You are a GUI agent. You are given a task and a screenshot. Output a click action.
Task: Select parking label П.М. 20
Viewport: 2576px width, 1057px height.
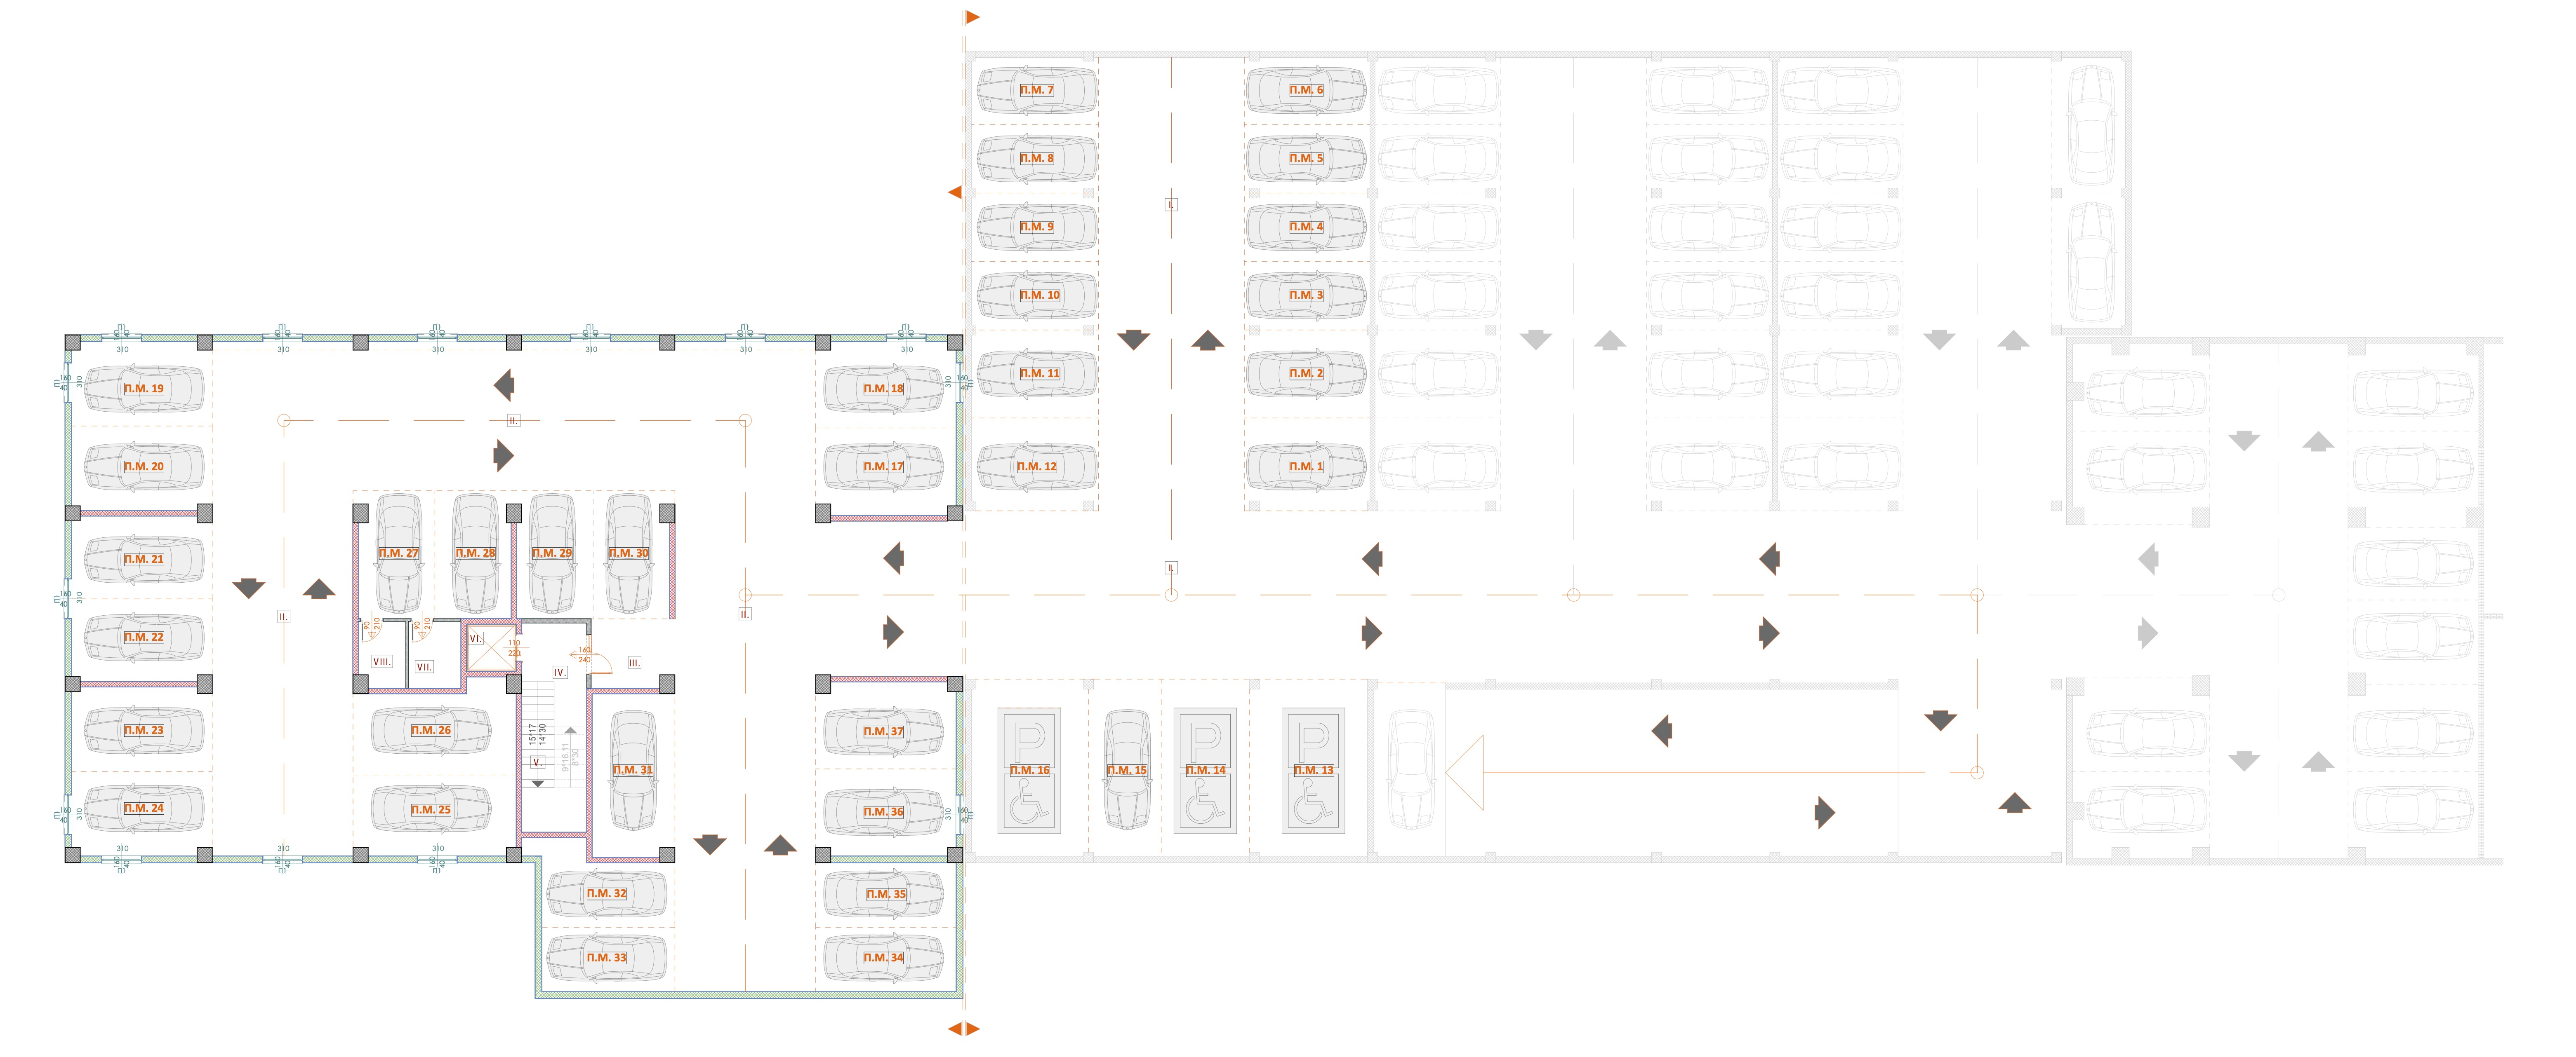click(144, 466)
